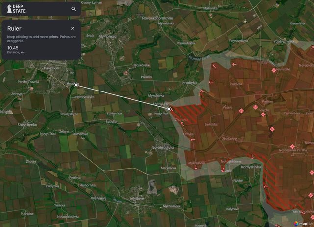Click the white arrow above Ivanivka
Image resolution: width=314 pixels, height=227 pixels.
pos(235,64)
